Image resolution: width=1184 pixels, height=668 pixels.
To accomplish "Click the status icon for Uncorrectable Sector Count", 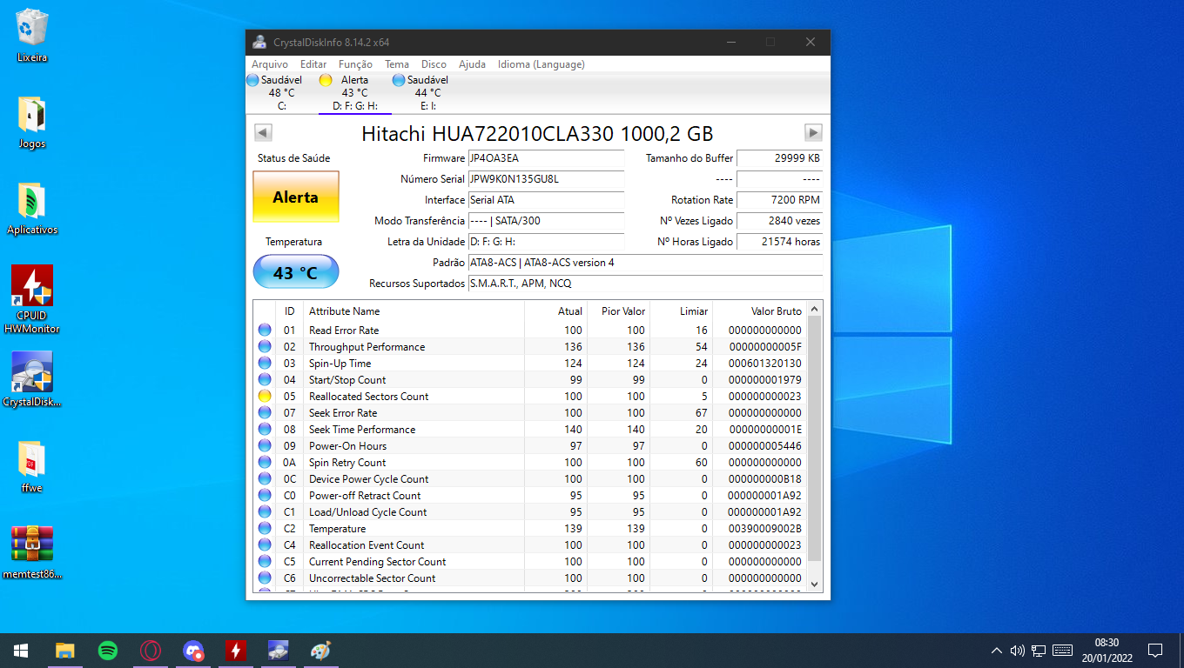I will 265,578.
